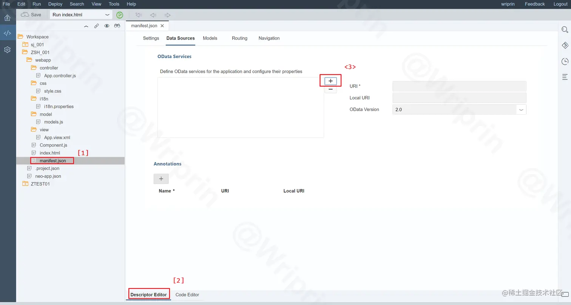Open the File menu
571x305 pixels.
(6, 4)
